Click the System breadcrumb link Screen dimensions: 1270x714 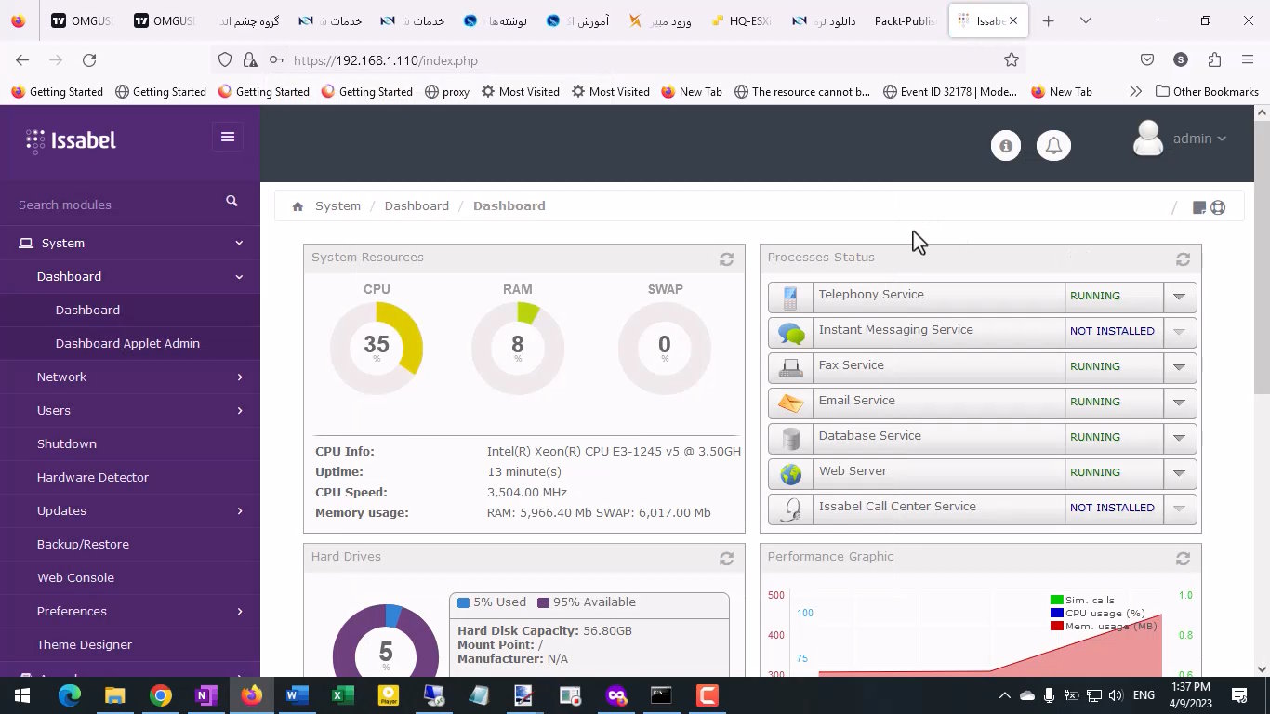[337, 205]
